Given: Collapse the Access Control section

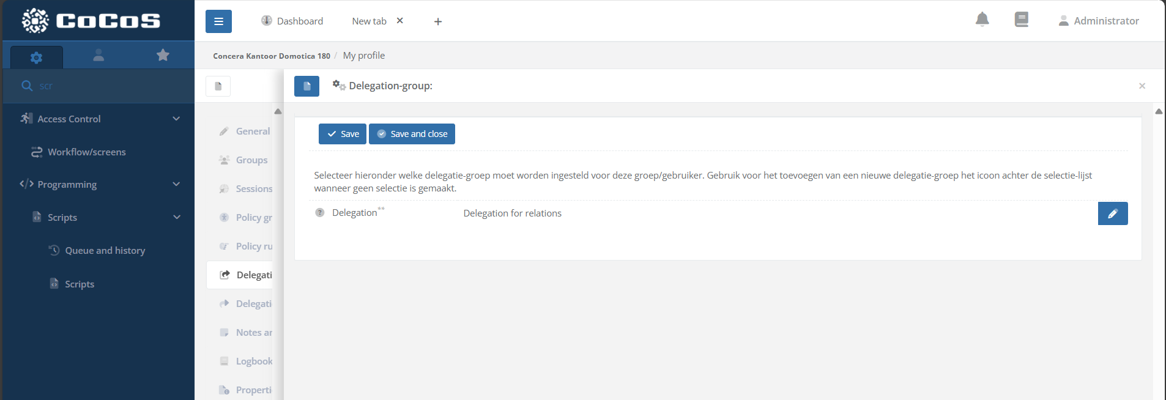Looking at the screenshot, I should pos(176,119).
